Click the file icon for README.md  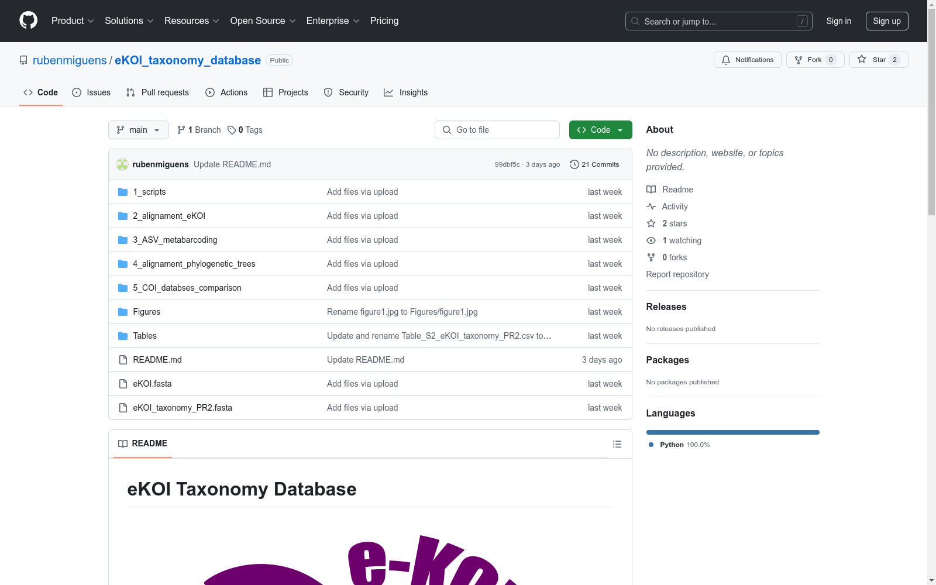[x=123, y=360]
